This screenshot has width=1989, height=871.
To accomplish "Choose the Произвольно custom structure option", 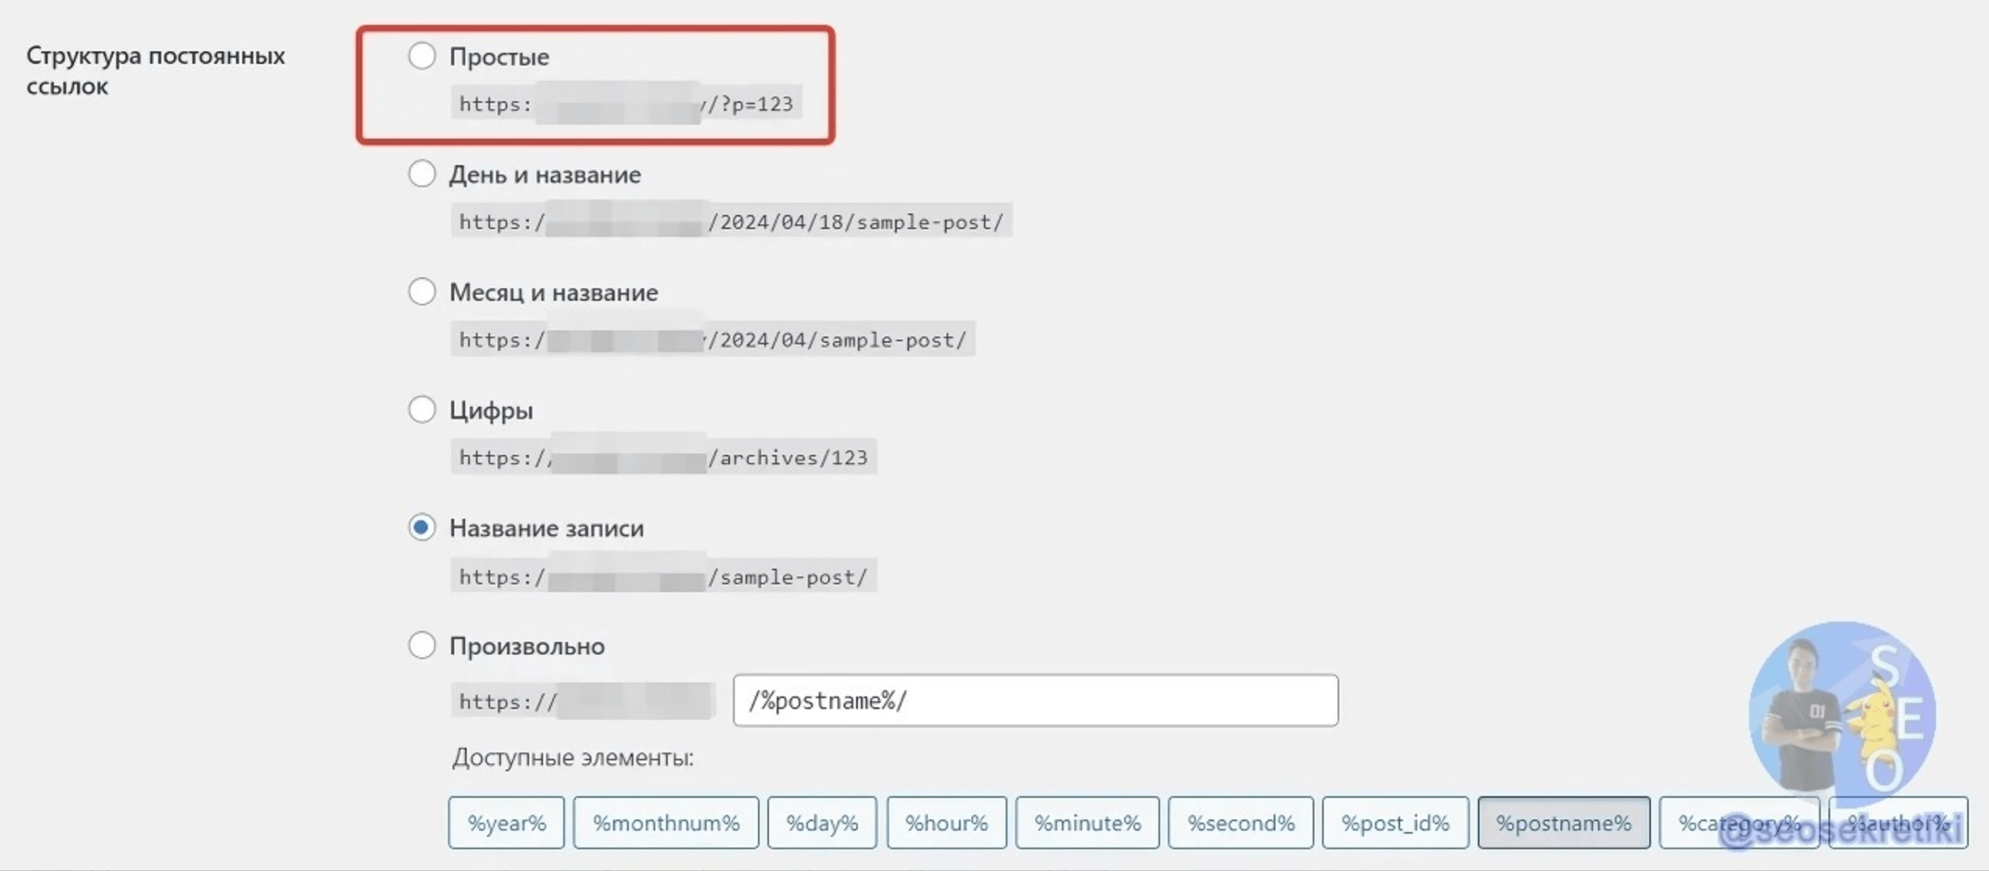I will pos(421,646).
